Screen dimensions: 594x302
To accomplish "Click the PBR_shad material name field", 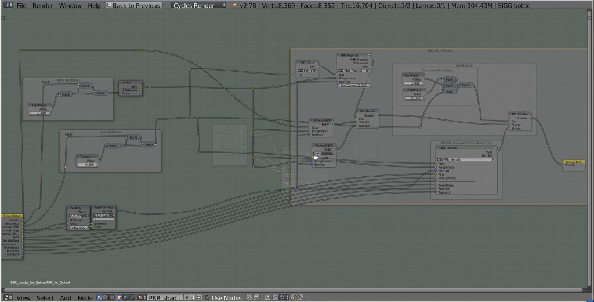I will tap(165, 297).
